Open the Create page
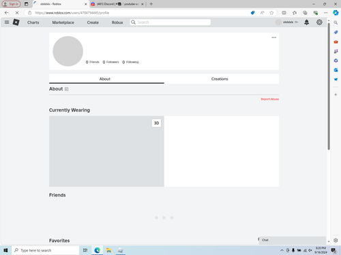 (93, 22)
